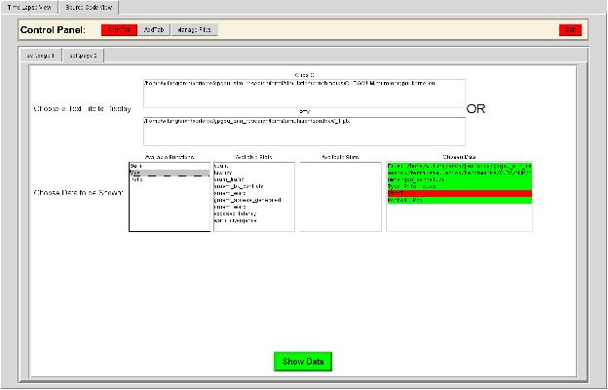Select the red row in Chosen Data

click(x=459, y=194)
